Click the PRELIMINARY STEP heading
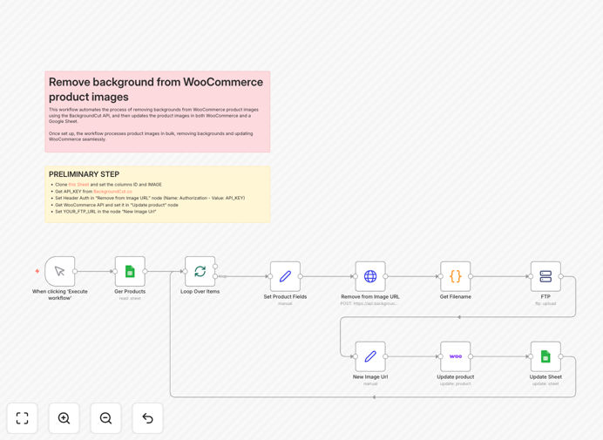The image size is (603, 440). click(x=84, y=174)
